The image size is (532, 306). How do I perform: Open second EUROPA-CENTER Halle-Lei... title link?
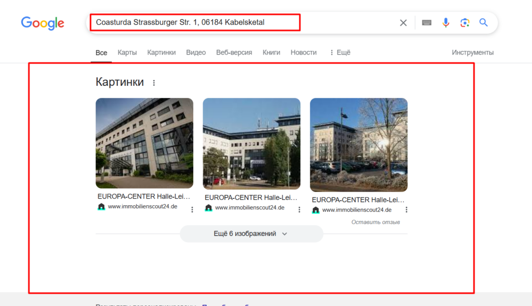click(x=251, y=197)
